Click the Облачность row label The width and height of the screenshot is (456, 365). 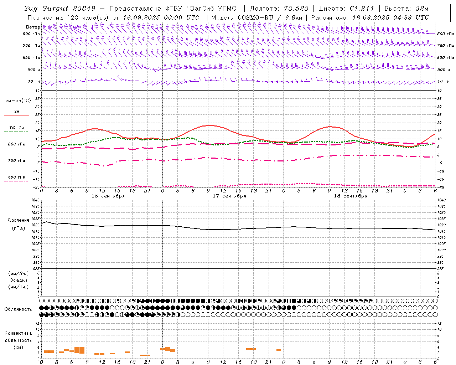tap(18, 309)
